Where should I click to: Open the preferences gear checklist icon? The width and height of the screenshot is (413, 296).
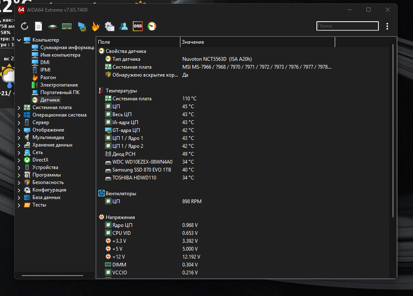(x=109, y=26)
